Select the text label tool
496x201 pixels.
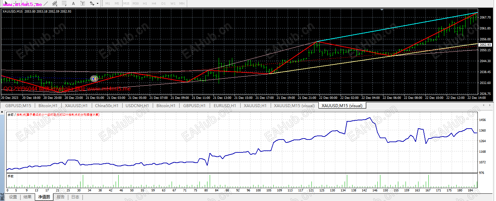83,3
